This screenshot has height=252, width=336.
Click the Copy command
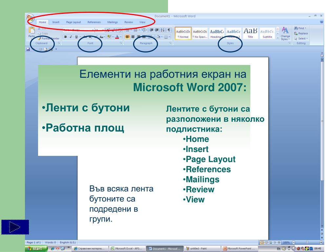pos(43,33)
